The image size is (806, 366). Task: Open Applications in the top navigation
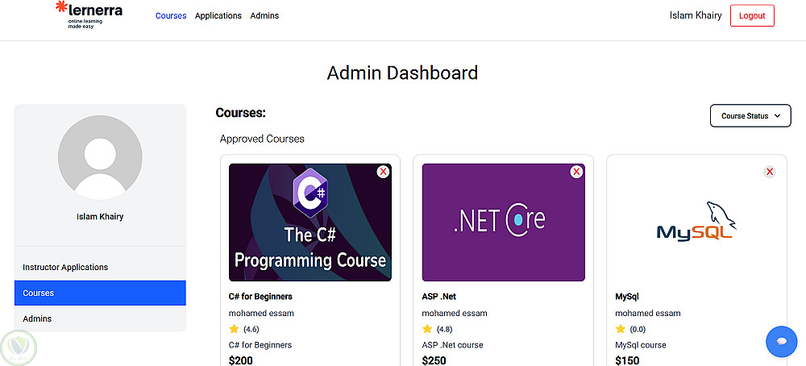(x=218, y=16)
